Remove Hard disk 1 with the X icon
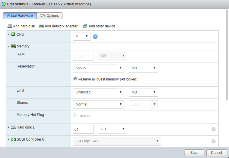Image resolution: width=229 pixels, height=158 pixels. [213, 129]
